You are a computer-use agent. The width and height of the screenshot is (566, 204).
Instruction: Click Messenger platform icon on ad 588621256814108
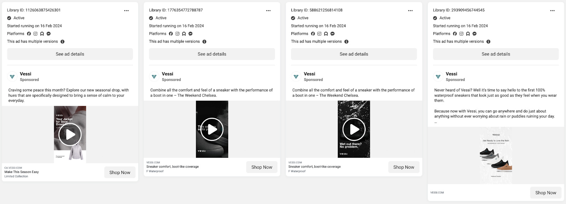(x=333, y=34)
